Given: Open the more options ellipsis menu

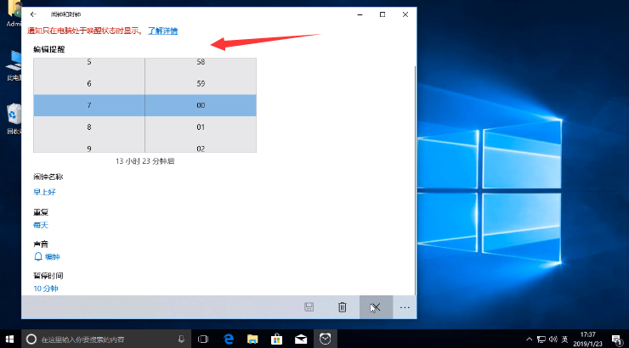Looking at the screenshot, I should coord(405,307).
